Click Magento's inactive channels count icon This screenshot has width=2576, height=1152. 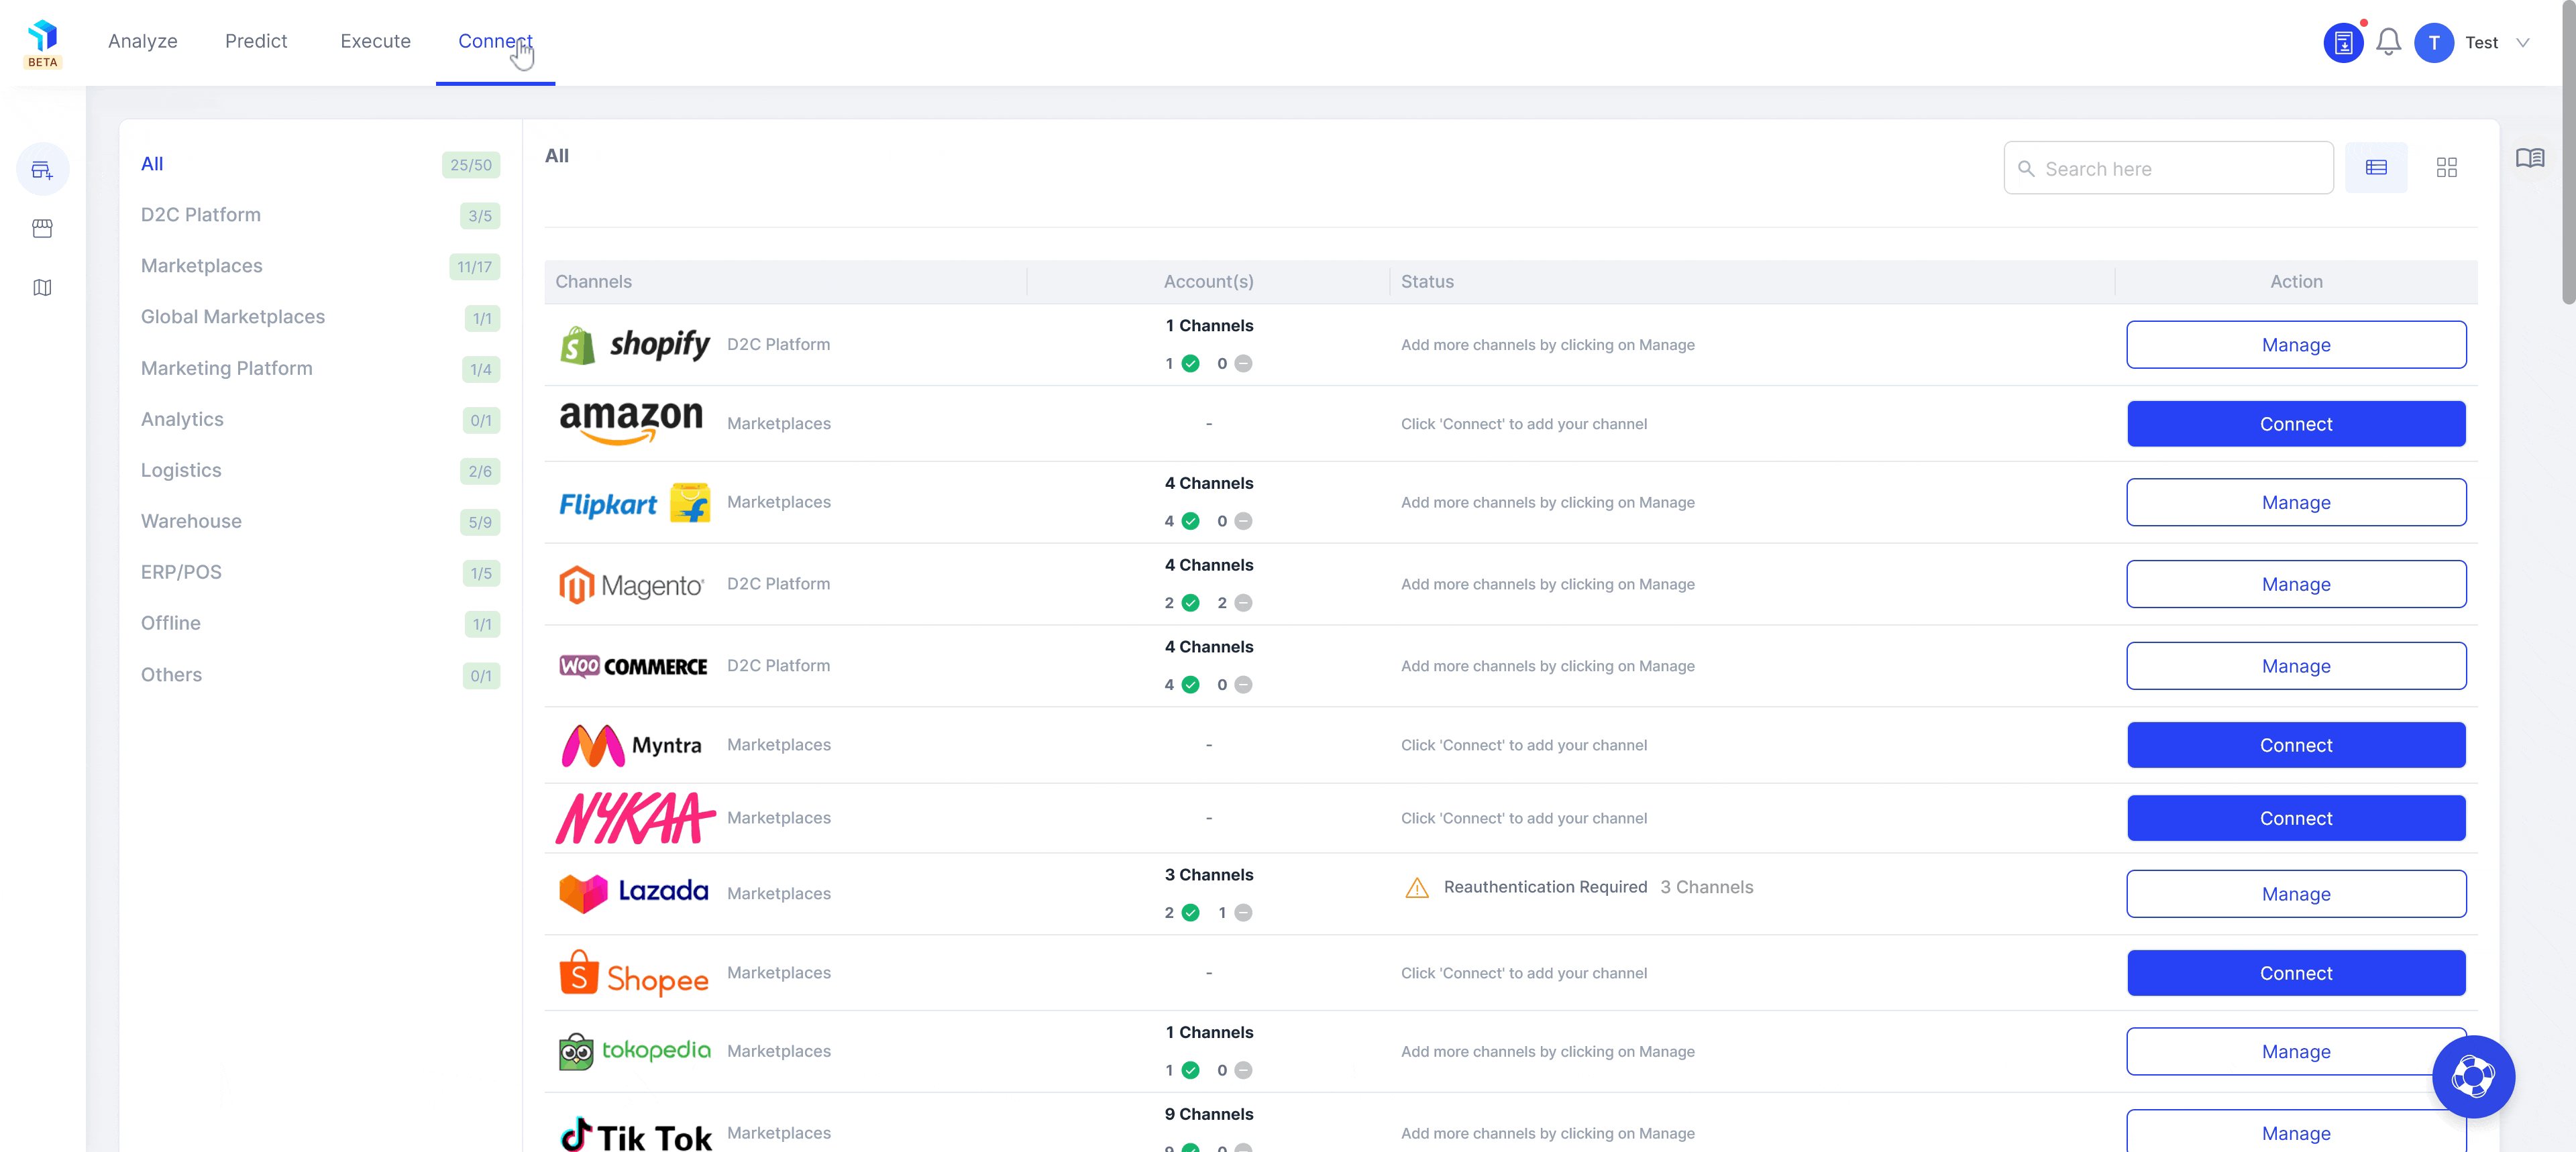1243,603
